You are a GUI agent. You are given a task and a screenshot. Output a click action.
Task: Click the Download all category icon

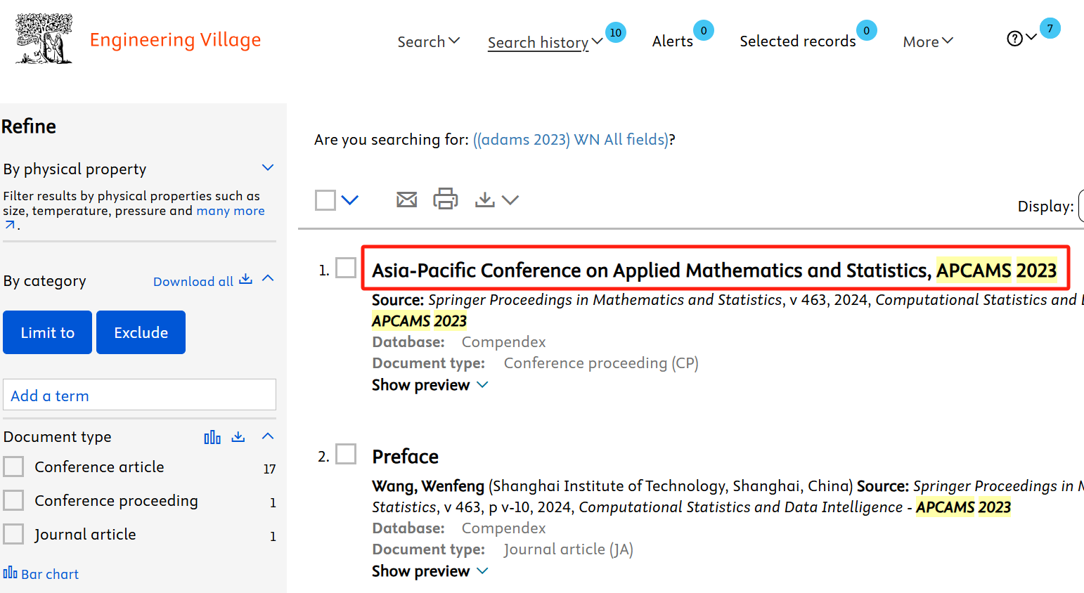pyautogui.click(x=245, y=280)
